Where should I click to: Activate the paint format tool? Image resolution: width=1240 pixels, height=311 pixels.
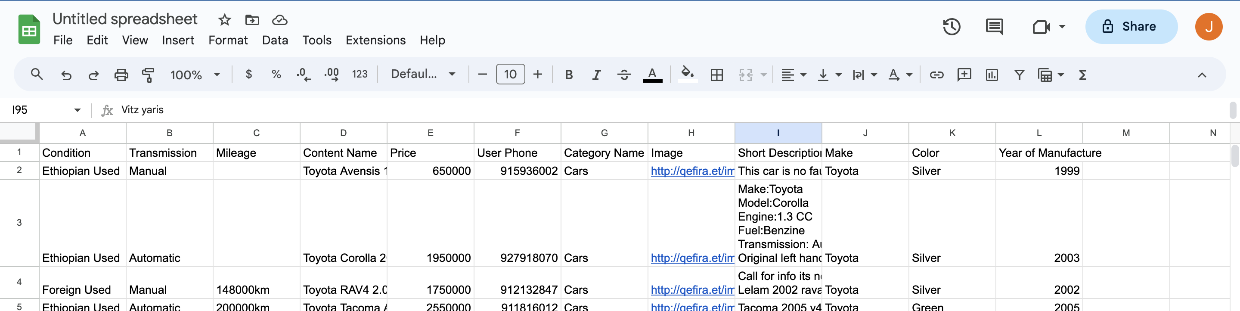[x=148, y=75]
